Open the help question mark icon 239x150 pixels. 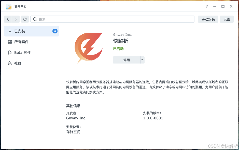(x=206, y=6)
